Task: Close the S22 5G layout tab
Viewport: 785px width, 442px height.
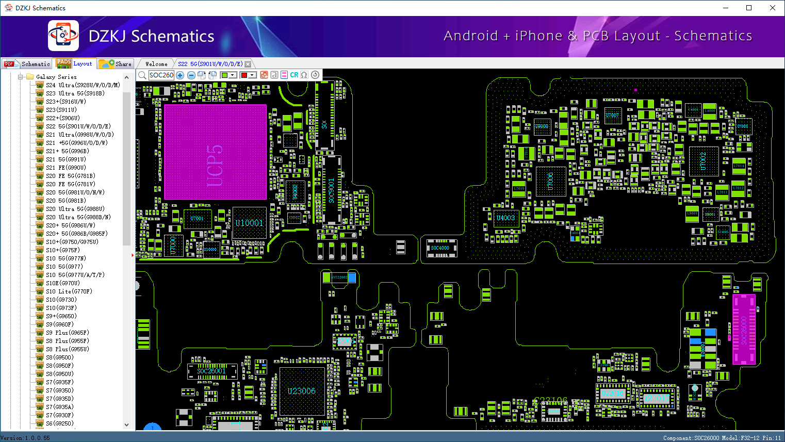Action: [x=248, y=64]
